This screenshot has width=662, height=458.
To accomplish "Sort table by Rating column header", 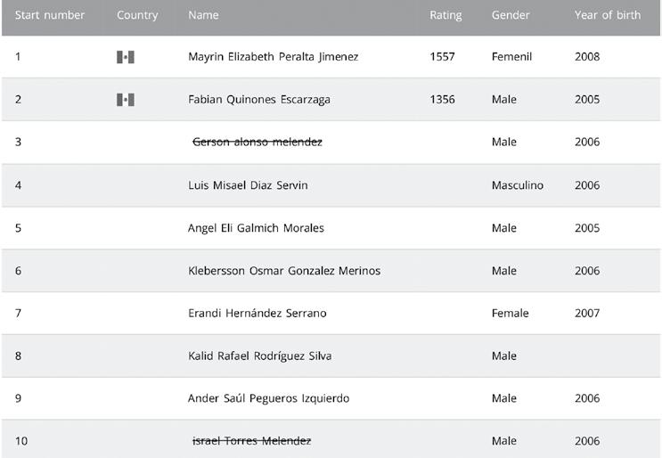I will click(x=445, y=15).
